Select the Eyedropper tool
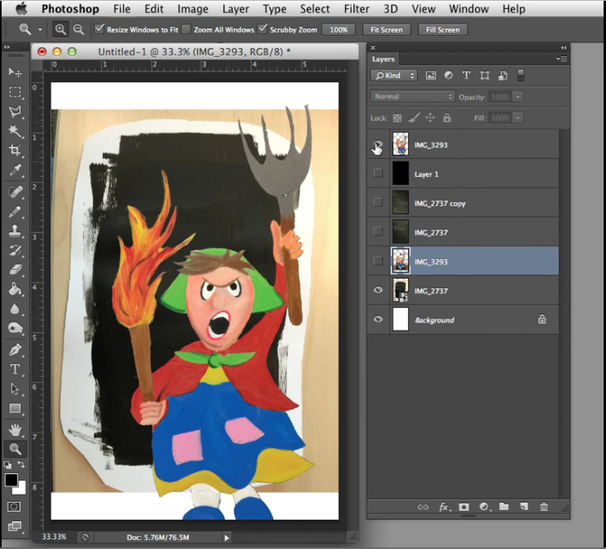This screenshot has width=606, height=549. pyautogui.click(x=15, y=170)
